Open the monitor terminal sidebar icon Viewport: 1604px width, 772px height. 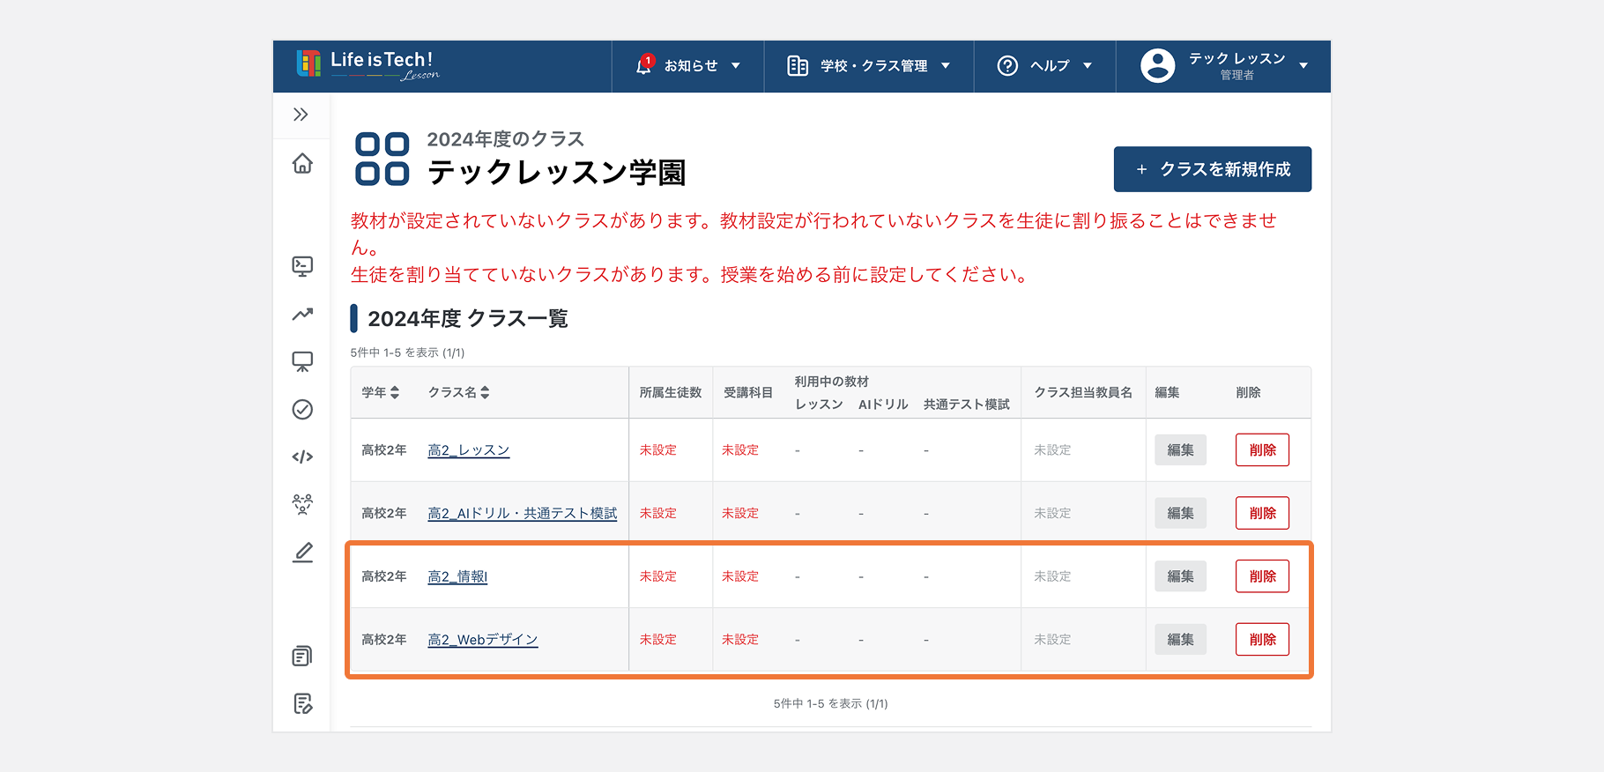pos(302,266)
